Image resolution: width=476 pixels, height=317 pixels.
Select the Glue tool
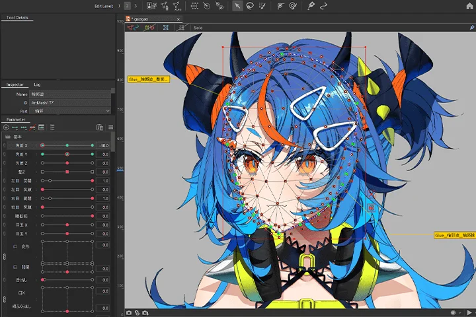(x=280, y=6)
